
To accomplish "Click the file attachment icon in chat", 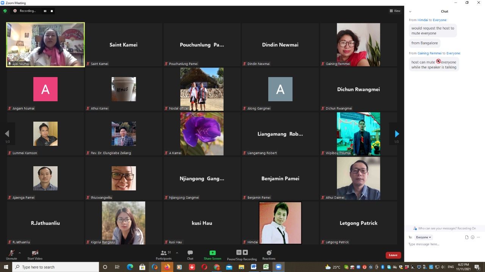I will 467,237.
